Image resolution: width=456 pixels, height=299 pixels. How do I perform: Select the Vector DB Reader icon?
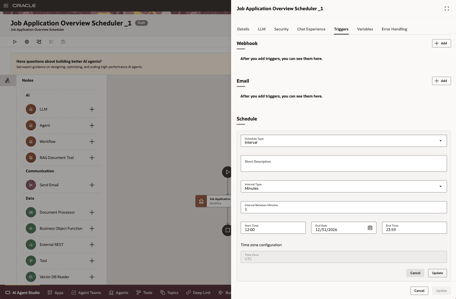(31, 277)
